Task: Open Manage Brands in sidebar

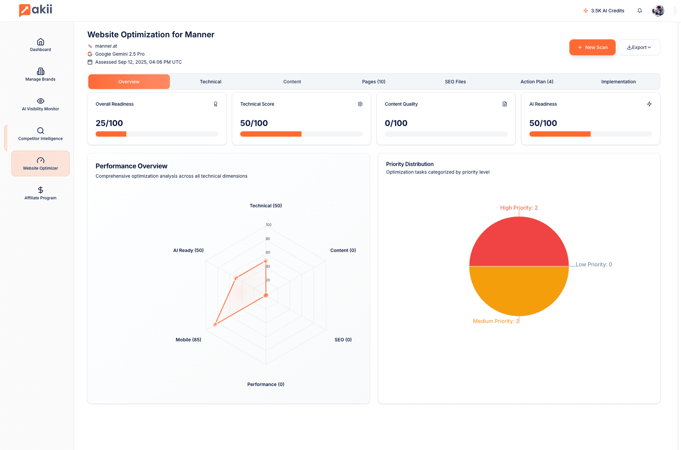Action: [x=40, y=71]
